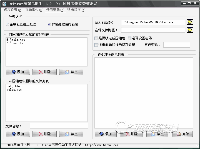Screen dimensions: 200x149
Task: Click the 注释文件路径 input field
Action: point(153,30)
